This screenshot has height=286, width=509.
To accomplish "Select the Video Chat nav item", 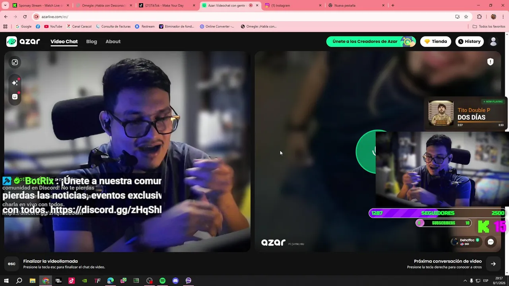I will [x=64, y=41].
